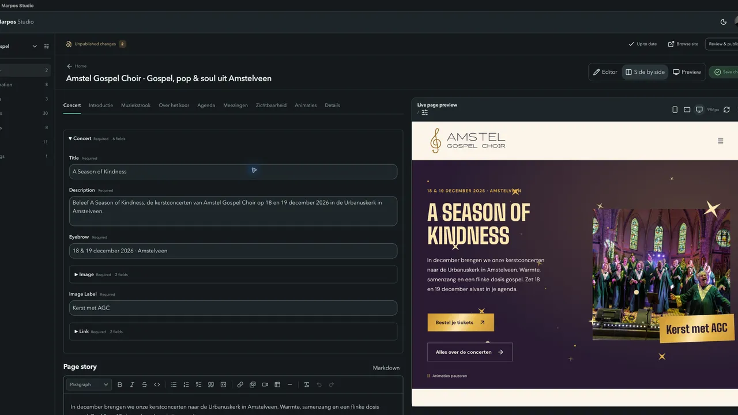
Task: Select Side by side view mode
Action: click(645, 72)
